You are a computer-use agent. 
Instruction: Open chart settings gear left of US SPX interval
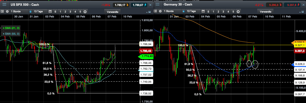(x=7, y=11)
